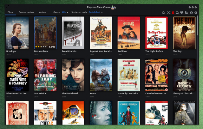Viewport: 203px width, 129px height.
Task: Open the Code 46 poster
Action: [x=45, y=113]
